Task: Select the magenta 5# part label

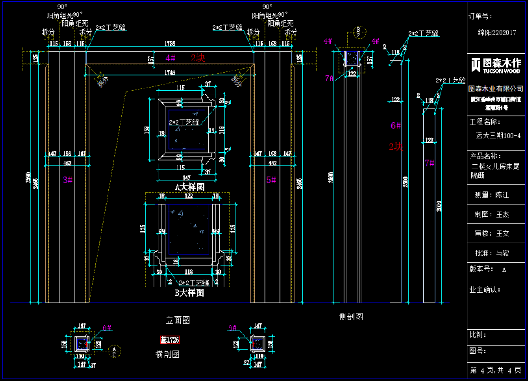Action: [271, 180]
